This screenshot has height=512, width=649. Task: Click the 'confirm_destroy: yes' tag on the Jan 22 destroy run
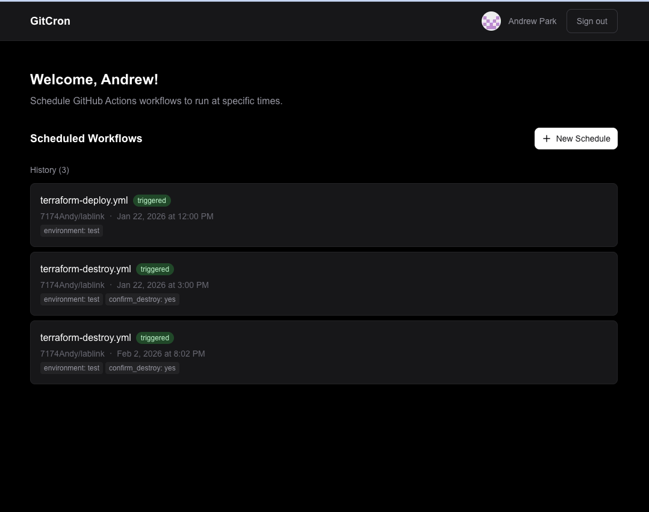pyautogui.click(x=142, y=299)
